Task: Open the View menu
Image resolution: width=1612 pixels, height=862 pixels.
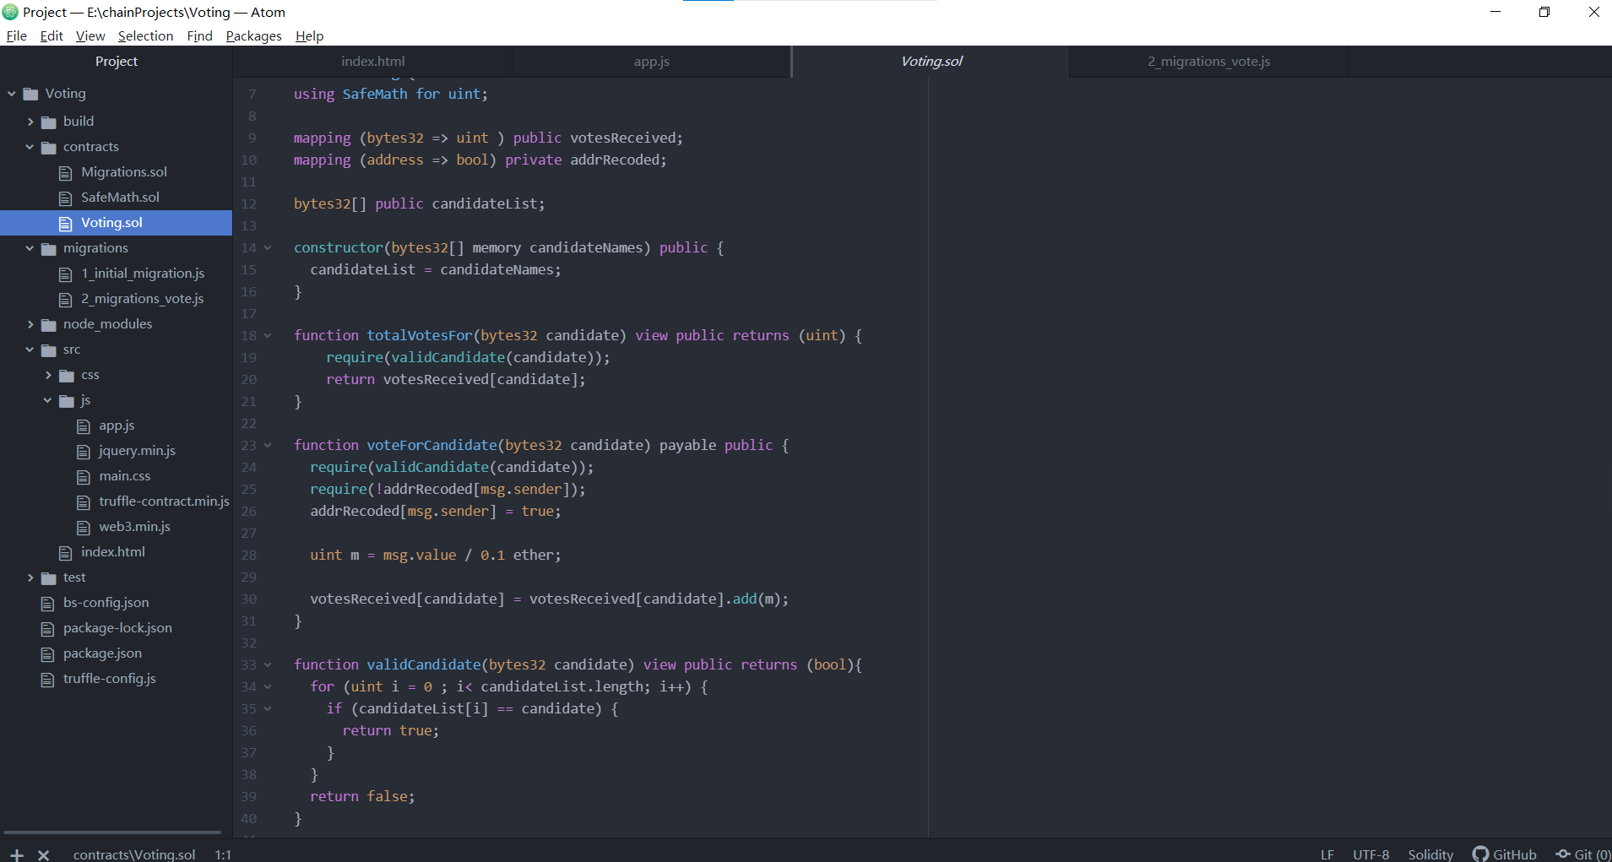Action: [90, 35]
